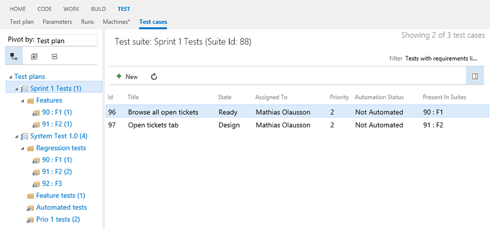The width and height of the screenshot is (490, 229).
Task: Collapse the Features folder under Sprint 1 Tests
Action: coord(23,101)
